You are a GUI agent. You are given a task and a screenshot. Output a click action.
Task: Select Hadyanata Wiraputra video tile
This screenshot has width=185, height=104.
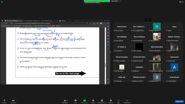pos(157,67)
